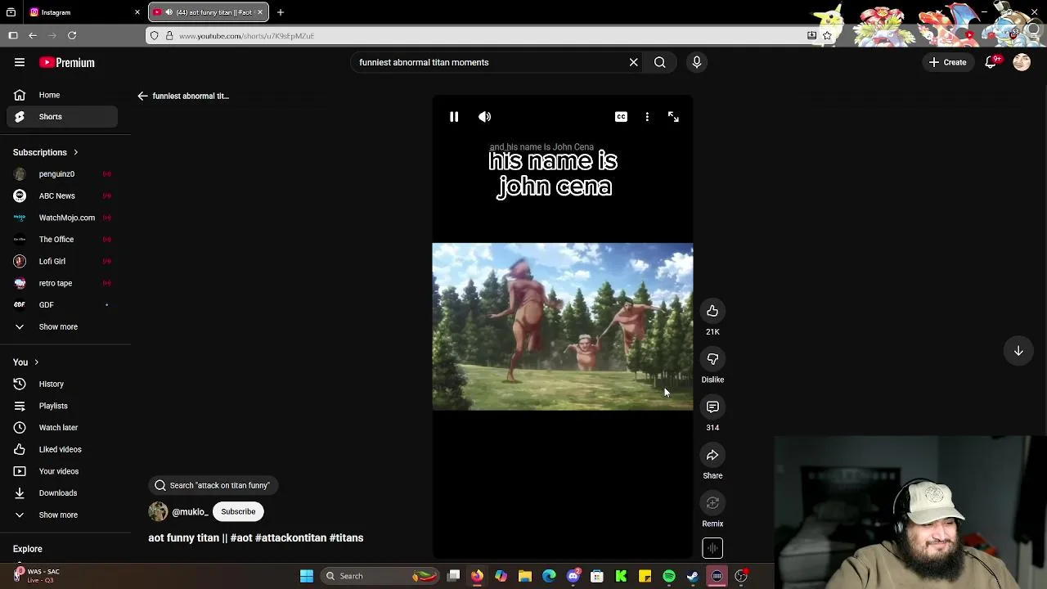Viewport: 1047px width, 589px height.
Task: Open Windows taskbar Search box
Action: pyautogui.click(x=380, y=576)
